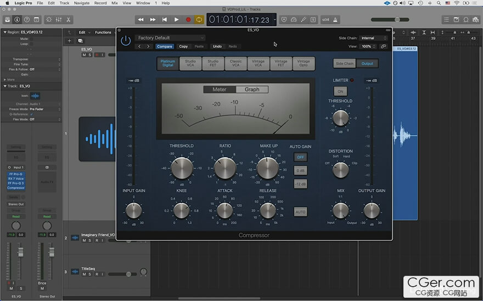Open the Navigate menu
The image size is (483, 301).
[x=82, y=3]
